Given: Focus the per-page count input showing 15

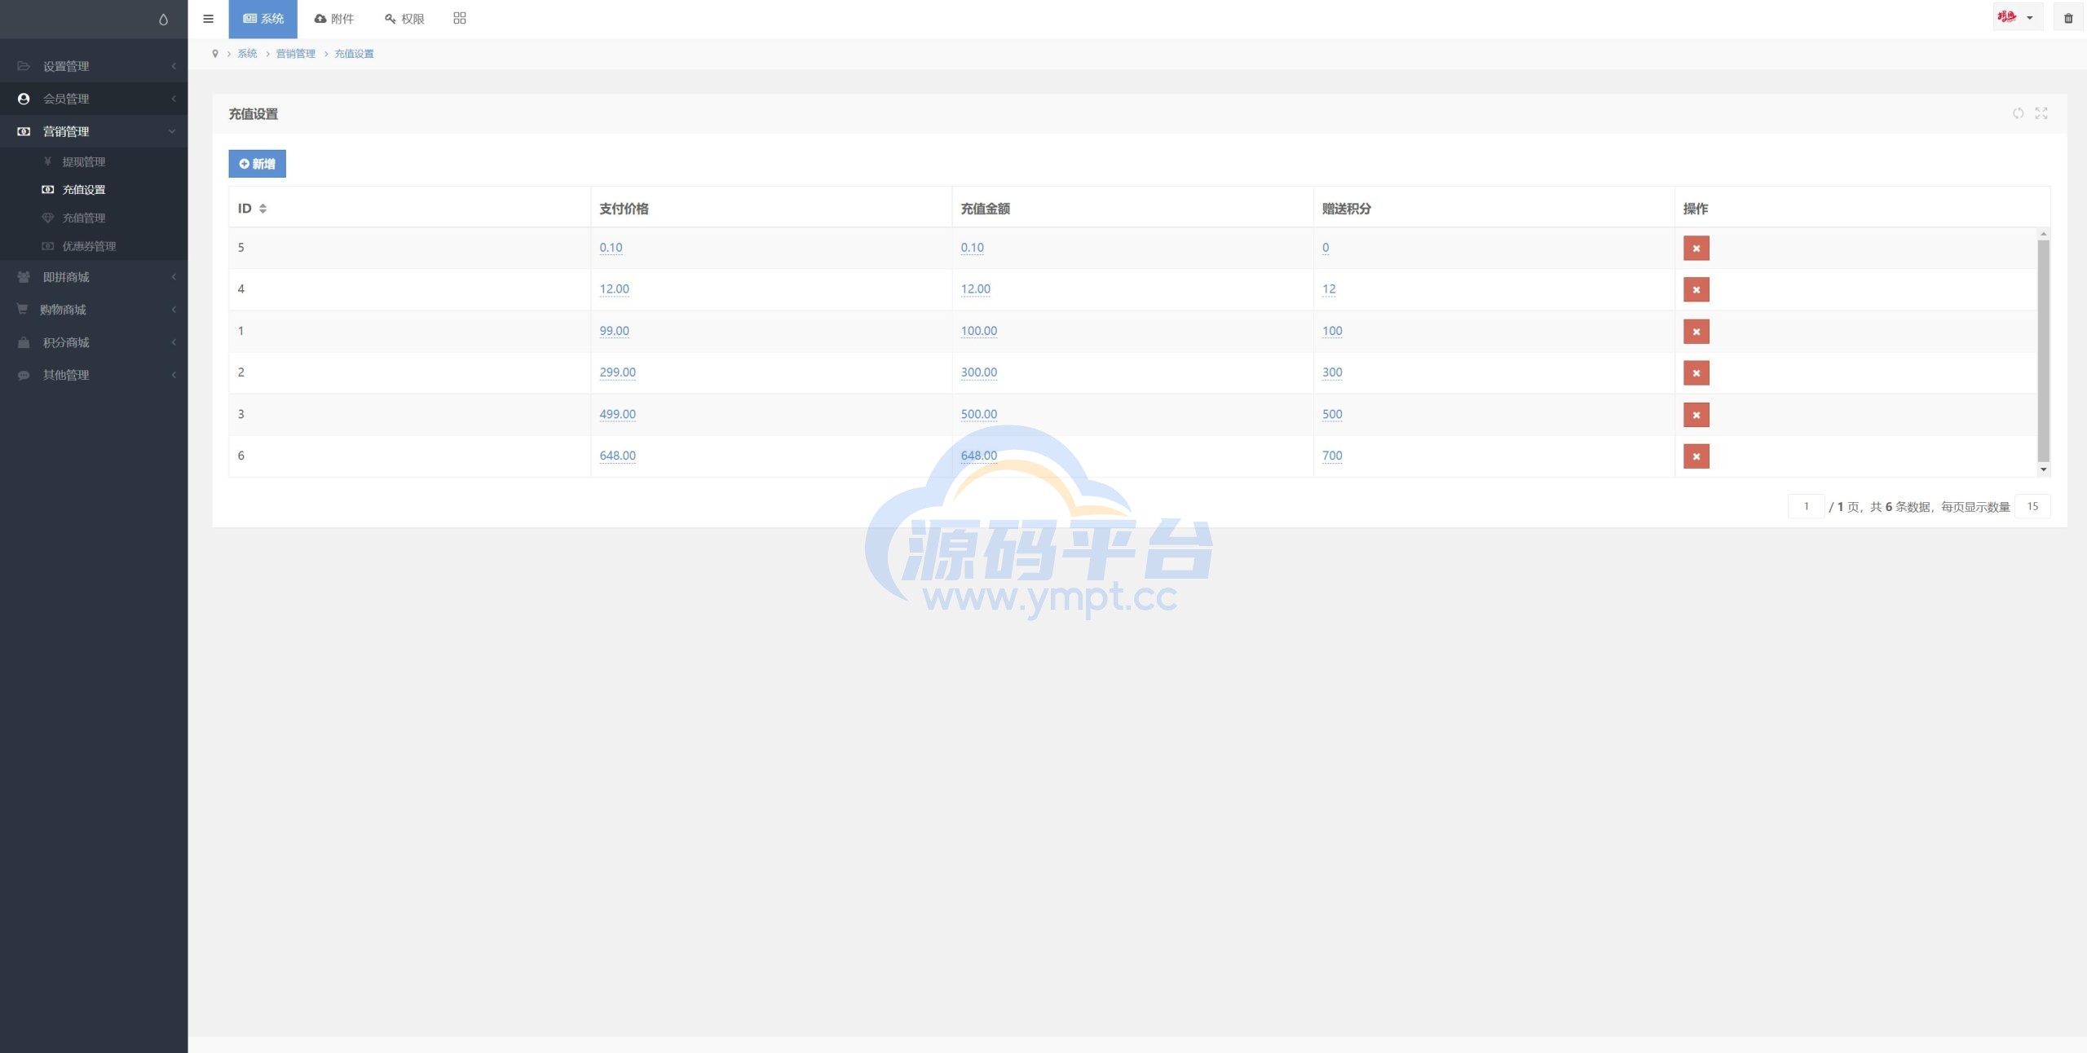Looking at the screenshot, I should coord(2032,506).
